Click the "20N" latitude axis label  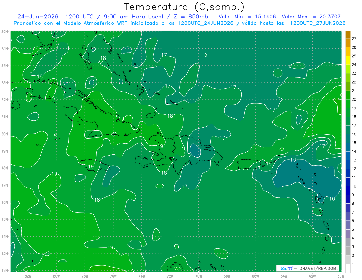(x=5, y=134)
